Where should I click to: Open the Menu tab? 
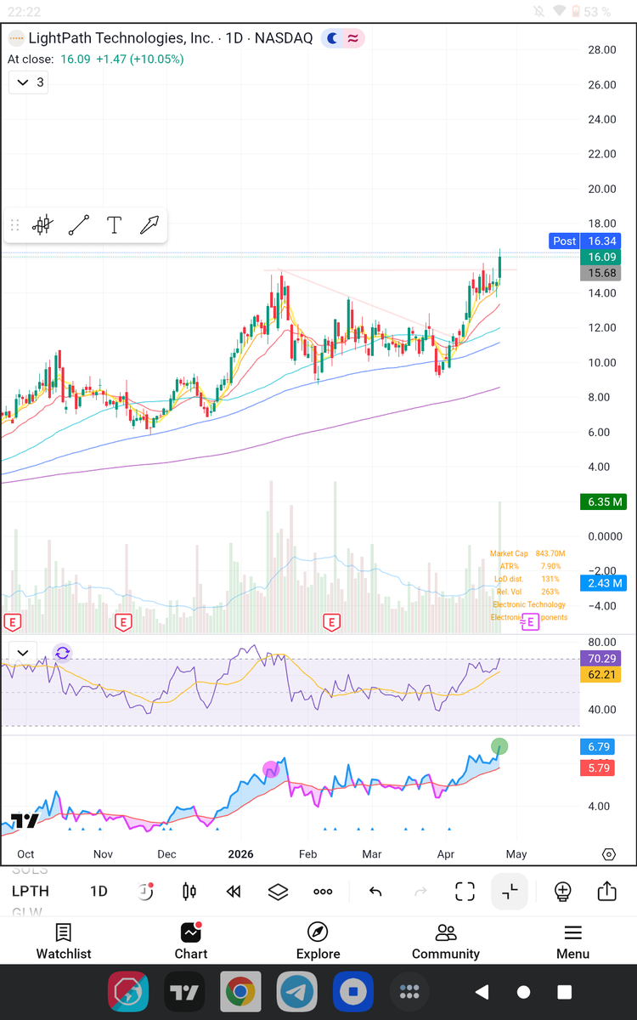coord(573,942)
